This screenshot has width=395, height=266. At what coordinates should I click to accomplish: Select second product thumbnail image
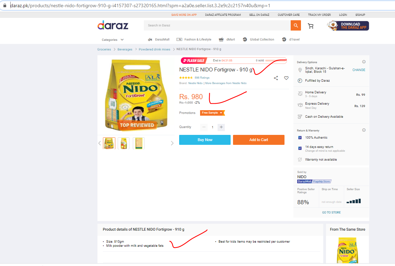[124, 143]
